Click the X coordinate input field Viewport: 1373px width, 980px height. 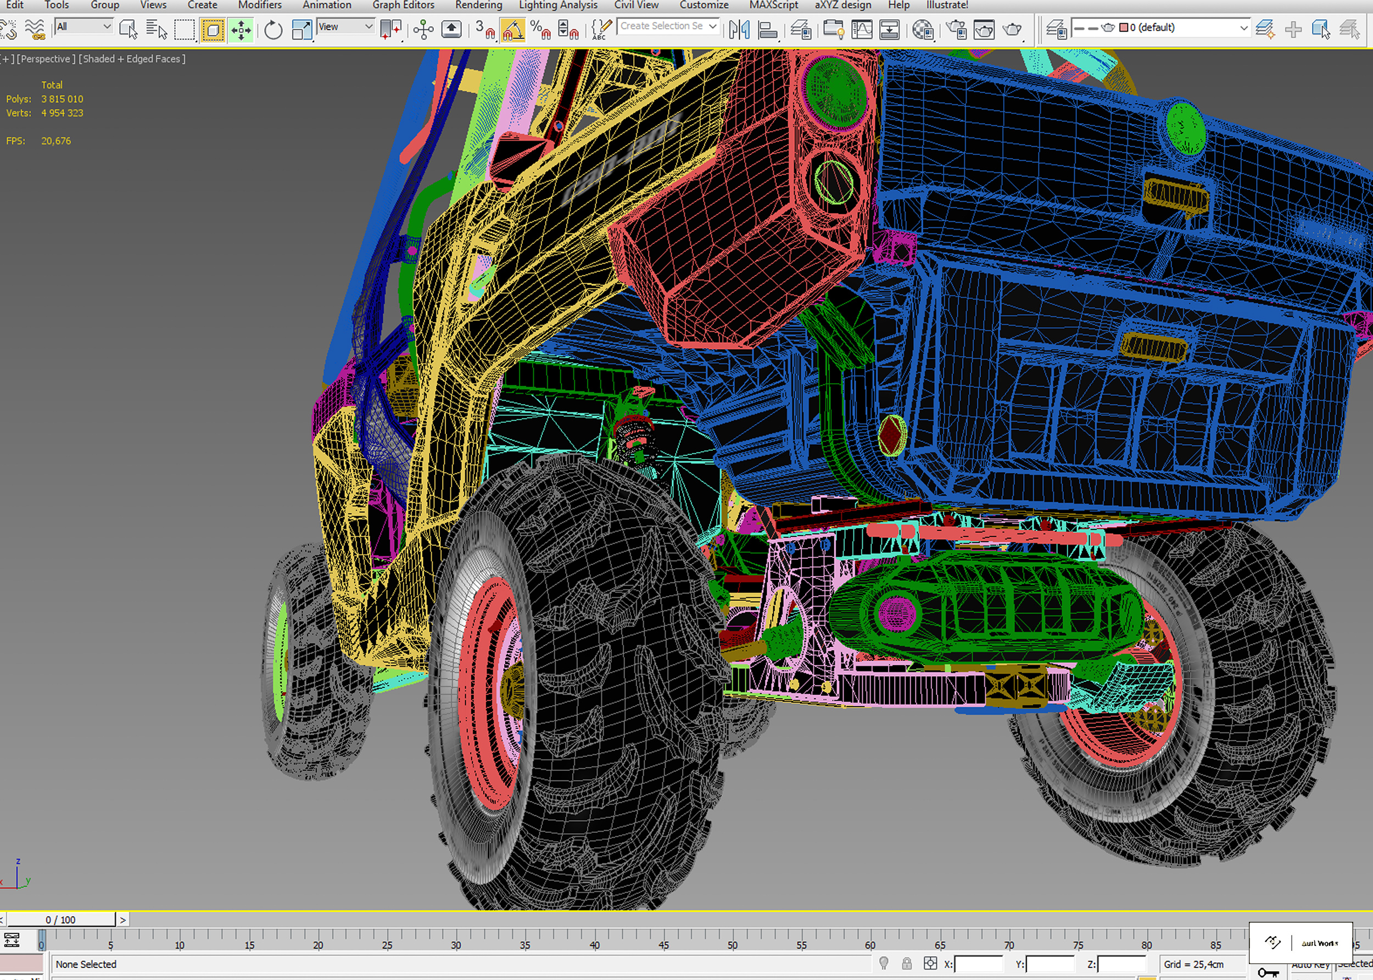(x=978, y=964)
